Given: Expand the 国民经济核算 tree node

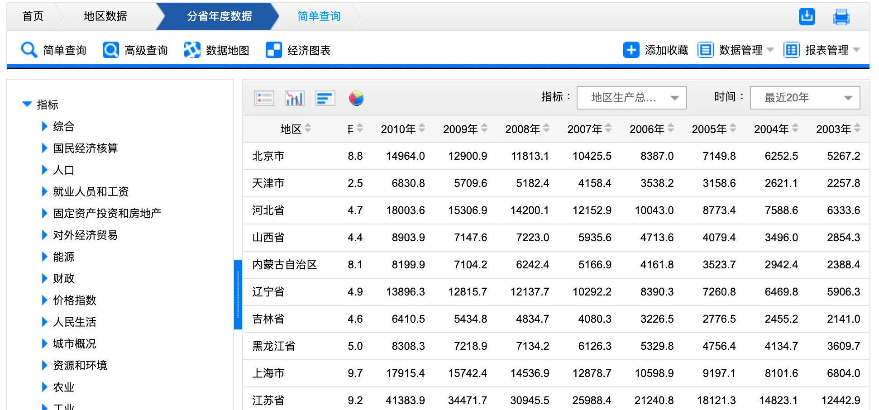Looking at the screenshot, I should (x=44, y=148).
